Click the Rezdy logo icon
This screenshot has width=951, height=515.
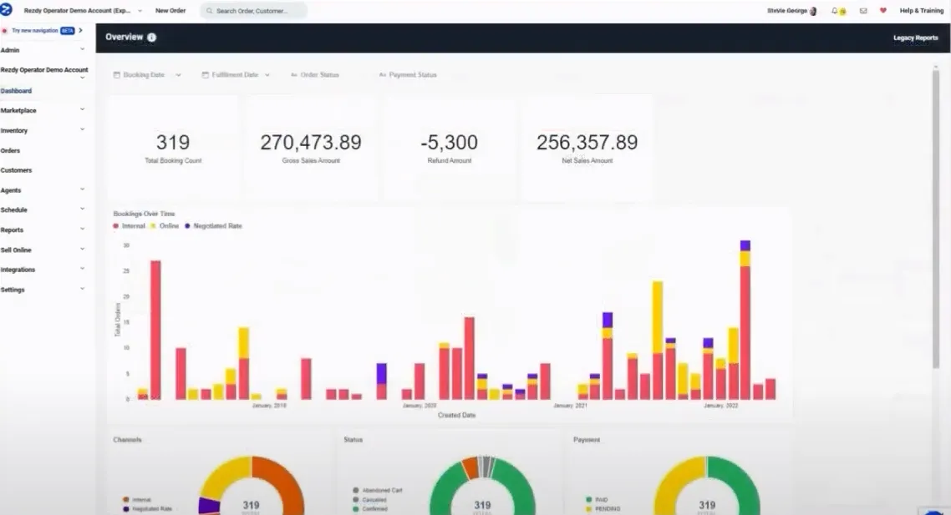[x=6, y=10]
